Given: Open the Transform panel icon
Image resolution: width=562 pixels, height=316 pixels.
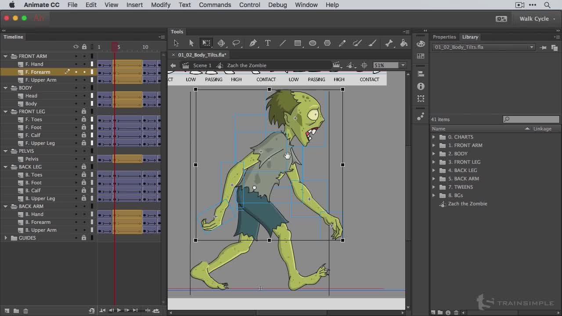Looking at the screenshot, I should coord(421,99).
